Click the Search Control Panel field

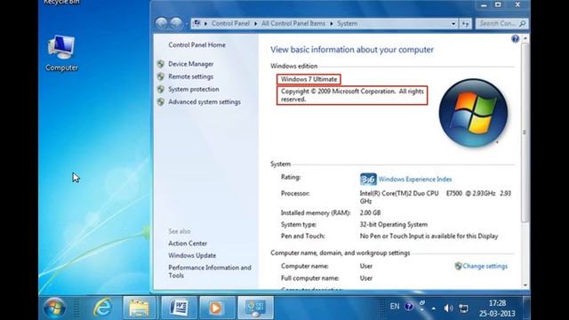[501, 24]
